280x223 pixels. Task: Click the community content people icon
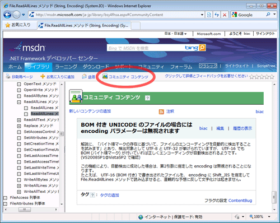point(76,96)
